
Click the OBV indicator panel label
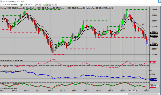coord(11,71)
